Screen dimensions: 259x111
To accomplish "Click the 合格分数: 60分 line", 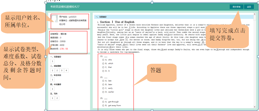I will coord(57,45).
